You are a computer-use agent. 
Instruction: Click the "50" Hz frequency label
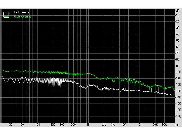pyautogui.click(x=22, y=125)
